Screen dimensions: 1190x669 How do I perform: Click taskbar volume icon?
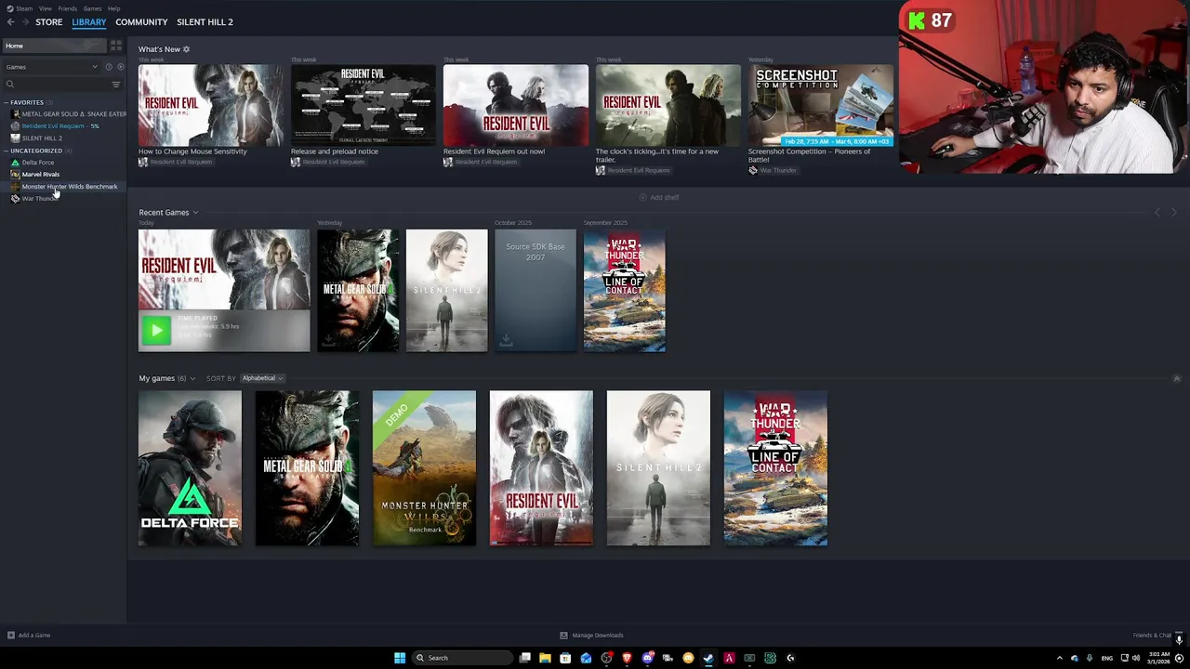(1136, 658)
